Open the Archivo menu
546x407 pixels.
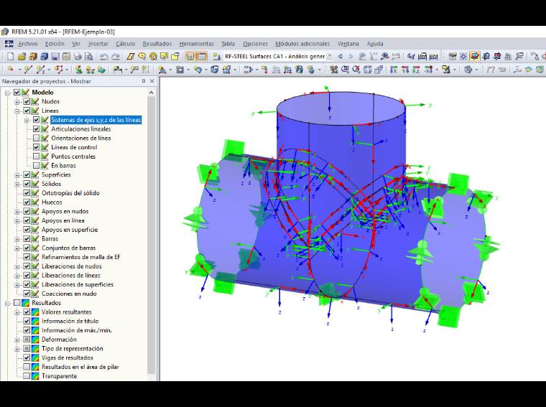pyautogui.click(x=28, y=44)
